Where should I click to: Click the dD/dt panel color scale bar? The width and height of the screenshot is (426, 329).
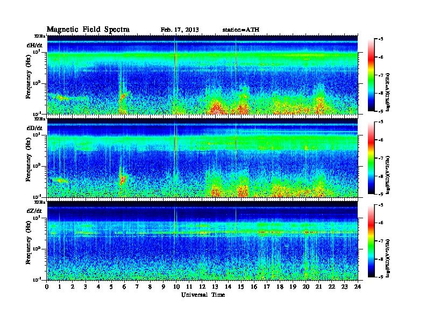pos(371,158)
